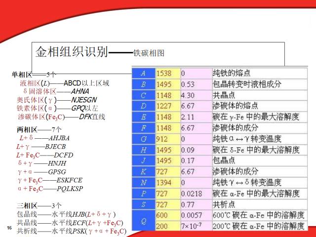Select the 纯铁的熔点 description cell
Image resolution: width=316 pixels, height=237 pixels.
[x=260, y=74]
